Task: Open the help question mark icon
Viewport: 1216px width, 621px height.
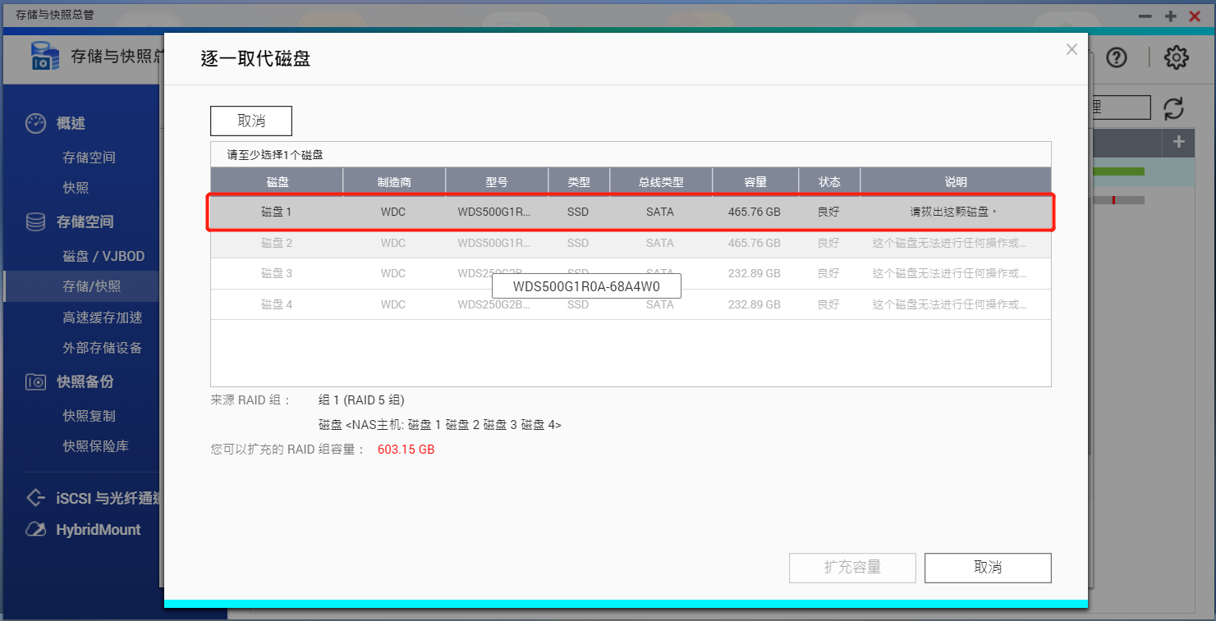Action: pyautogui.click(x=1117, y=57)
